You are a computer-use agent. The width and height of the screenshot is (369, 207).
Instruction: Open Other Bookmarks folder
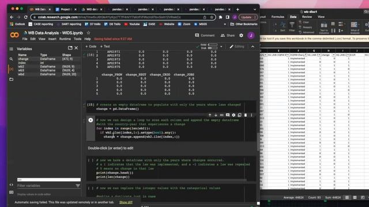click(243, 24)
